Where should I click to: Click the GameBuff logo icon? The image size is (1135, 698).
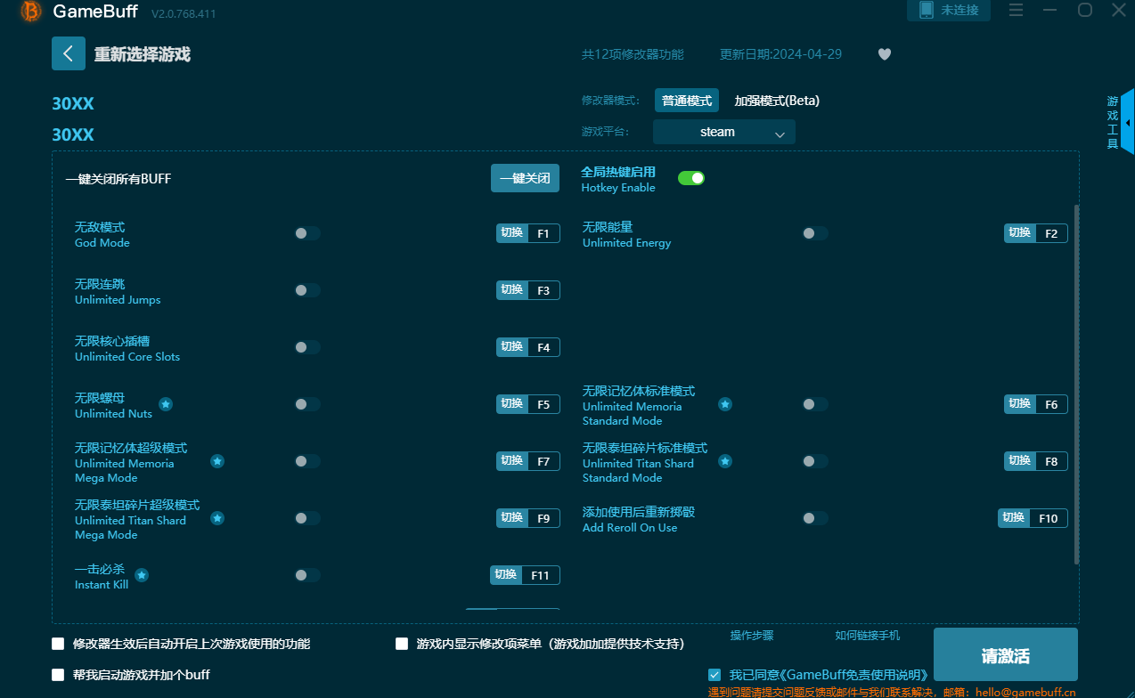(x=31, y=12)
